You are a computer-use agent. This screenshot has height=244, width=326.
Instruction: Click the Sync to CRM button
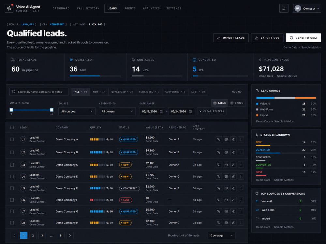[x=303, y=38]
